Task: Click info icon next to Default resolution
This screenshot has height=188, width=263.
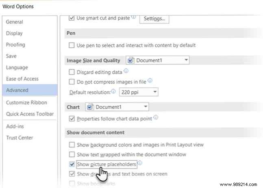Action: (113, 91)
